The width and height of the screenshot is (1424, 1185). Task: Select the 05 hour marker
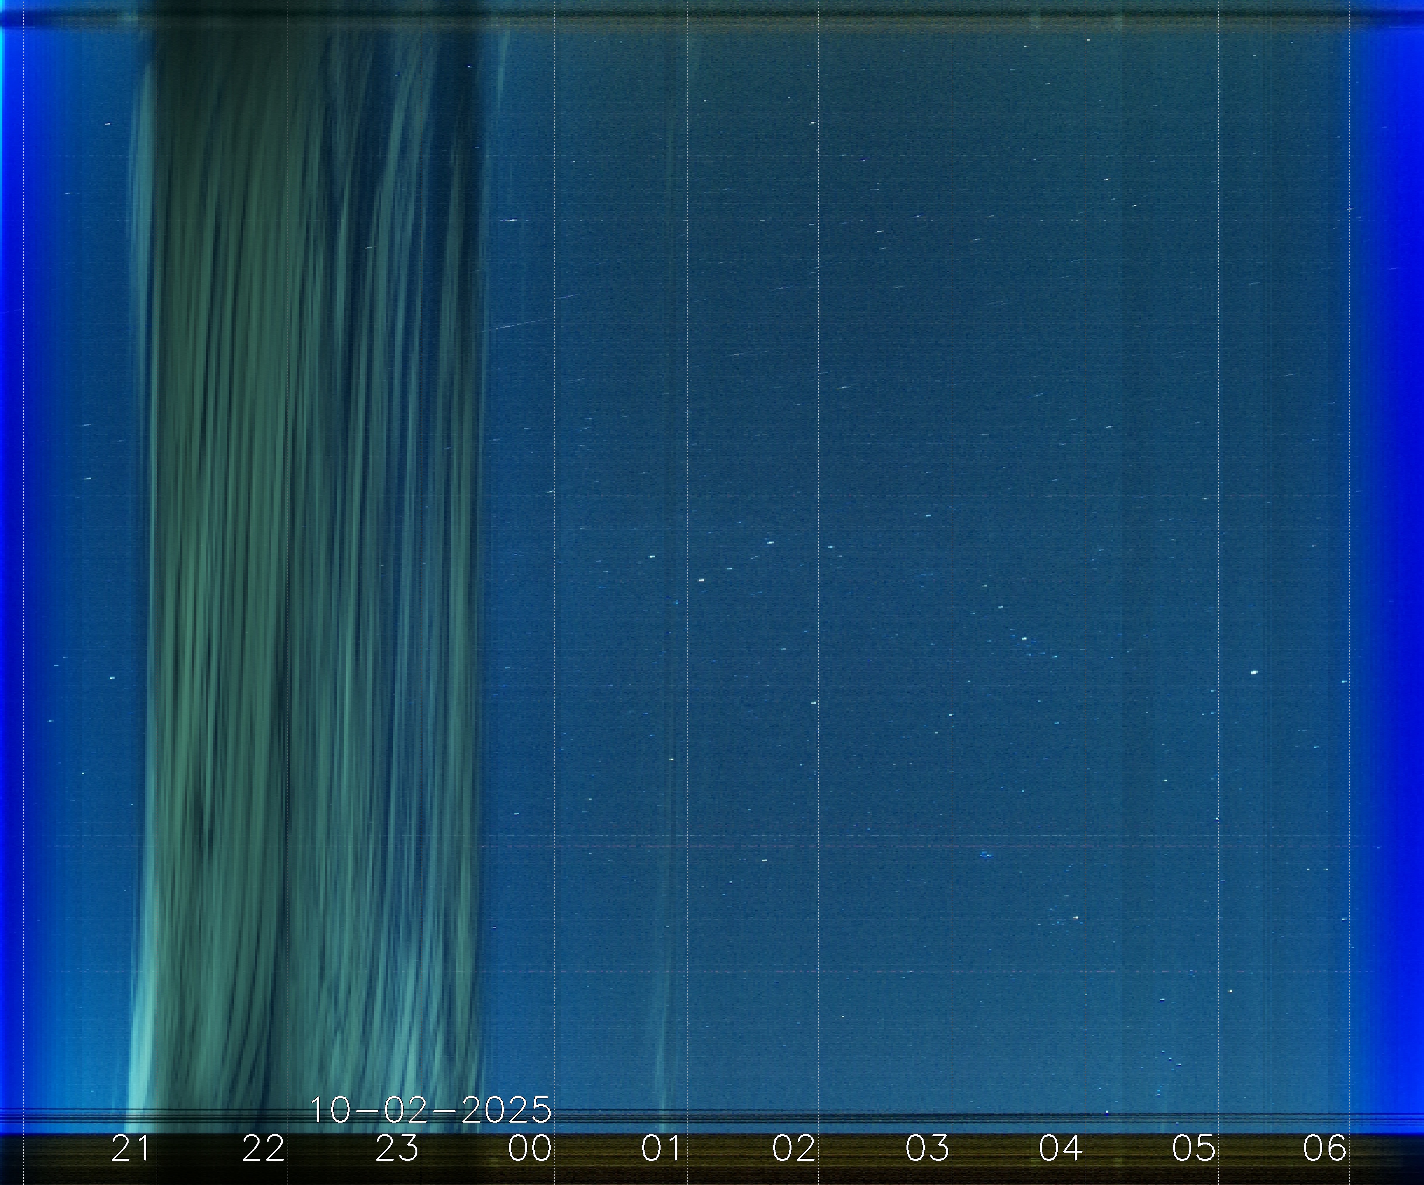(x=1193, y=1148)
